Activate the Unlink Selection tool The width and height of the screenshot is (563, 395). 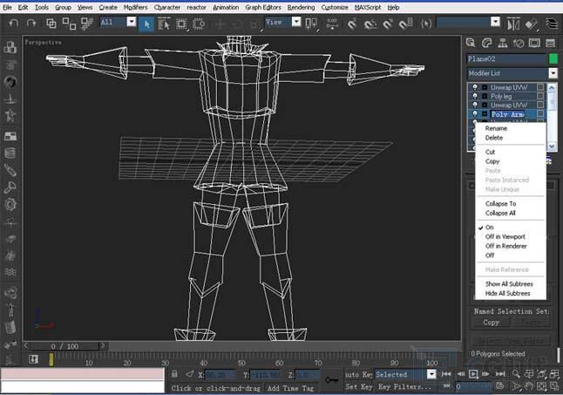click(69, 24)
